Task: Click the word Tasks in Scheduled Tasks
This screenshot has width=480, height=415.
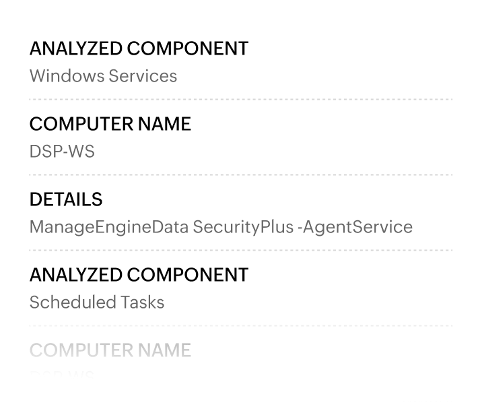Action: click(143, 302)
